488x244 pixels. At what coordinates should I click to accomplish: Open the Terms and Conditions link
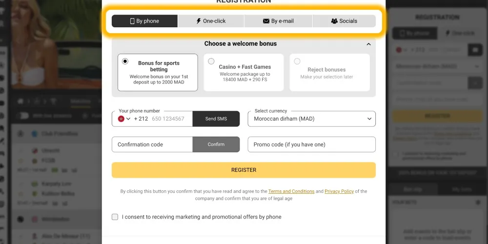tap(291, 191)
